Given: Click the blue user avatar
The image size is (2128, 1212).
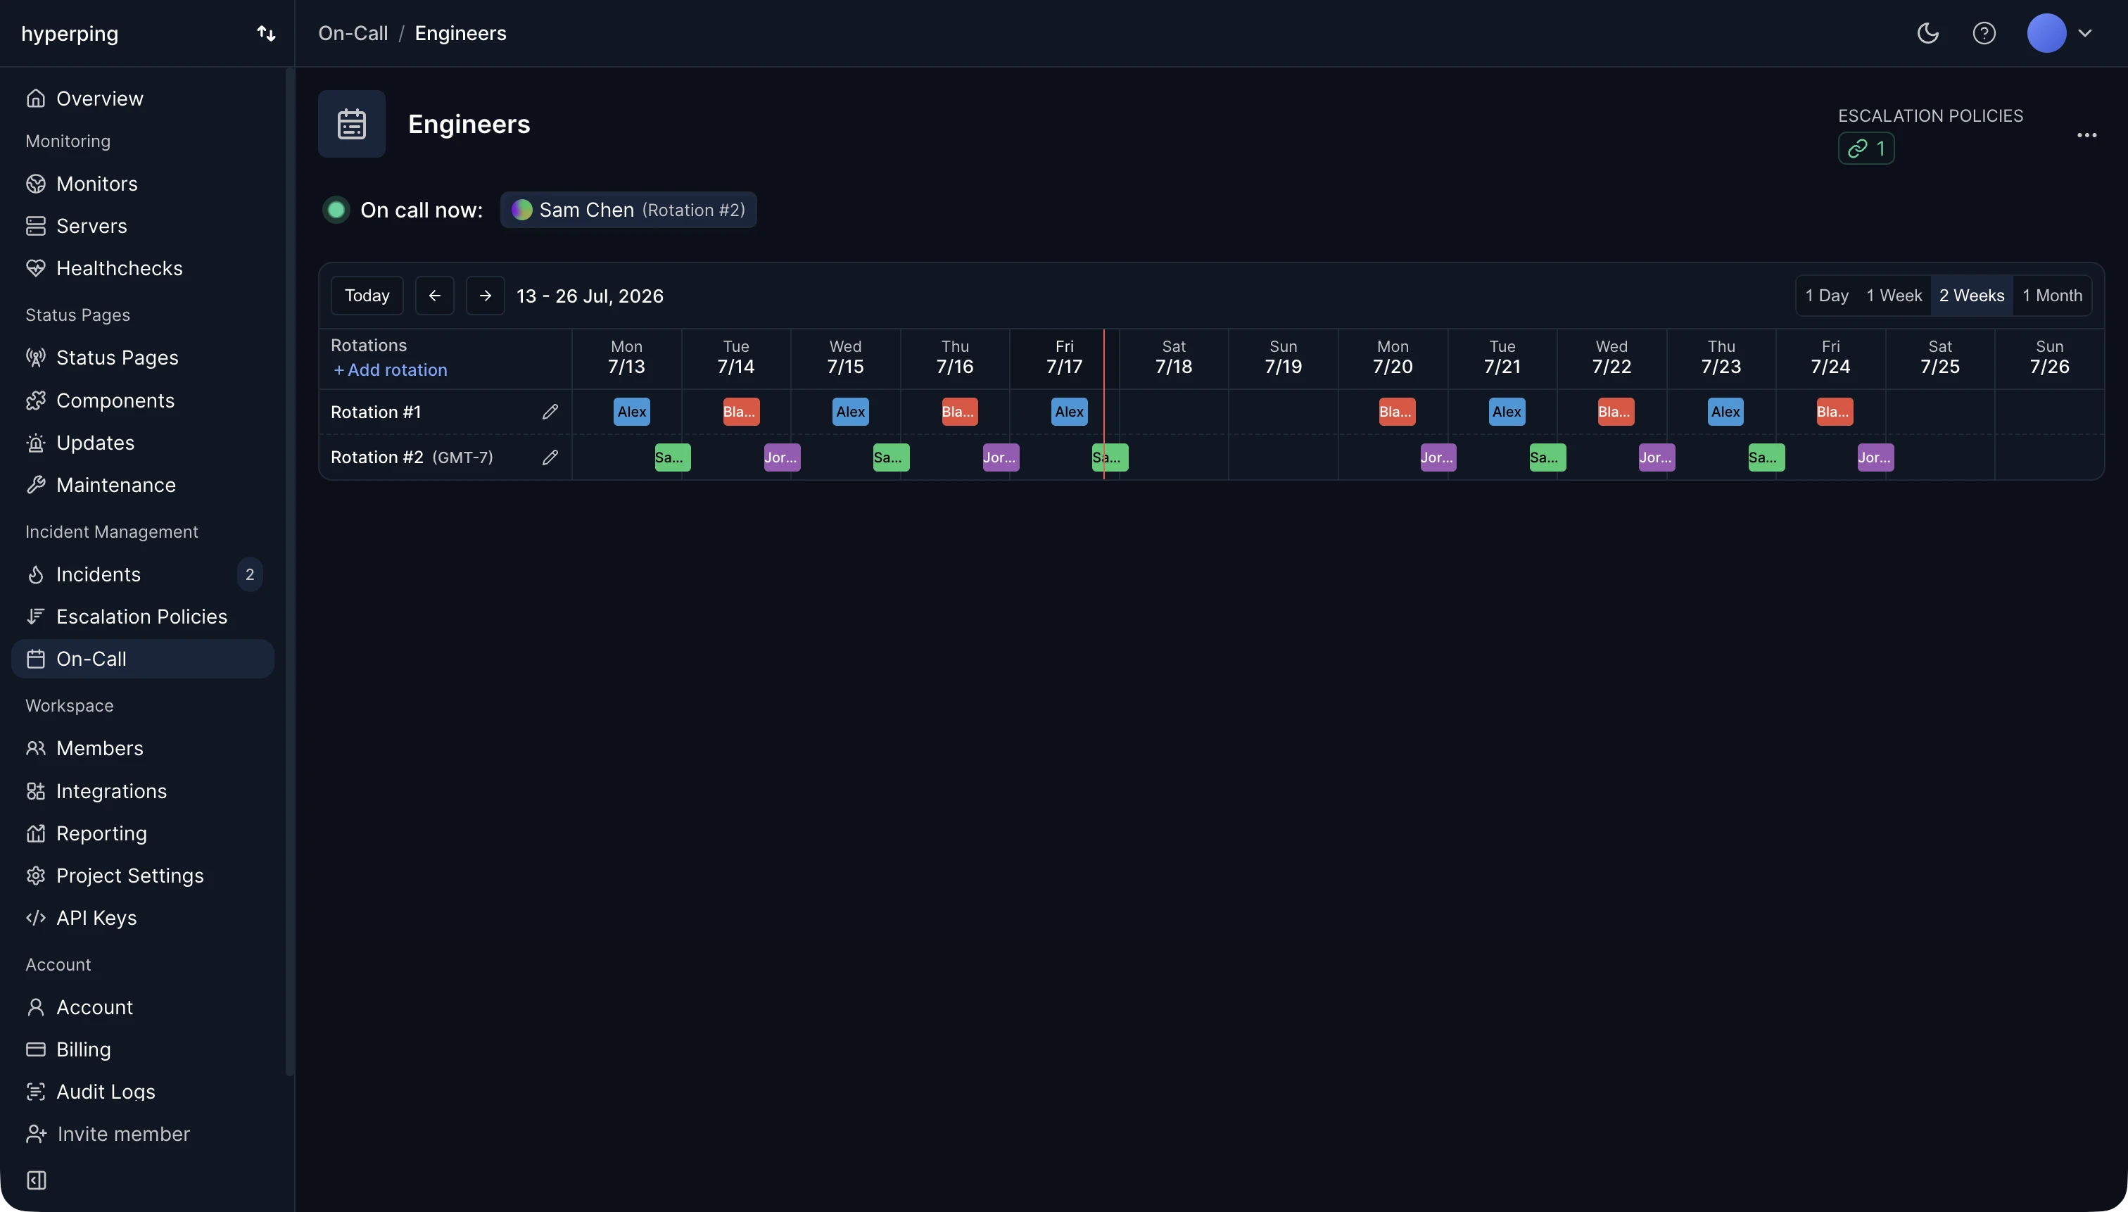Looking at the screenshot, I should 2046,33.
